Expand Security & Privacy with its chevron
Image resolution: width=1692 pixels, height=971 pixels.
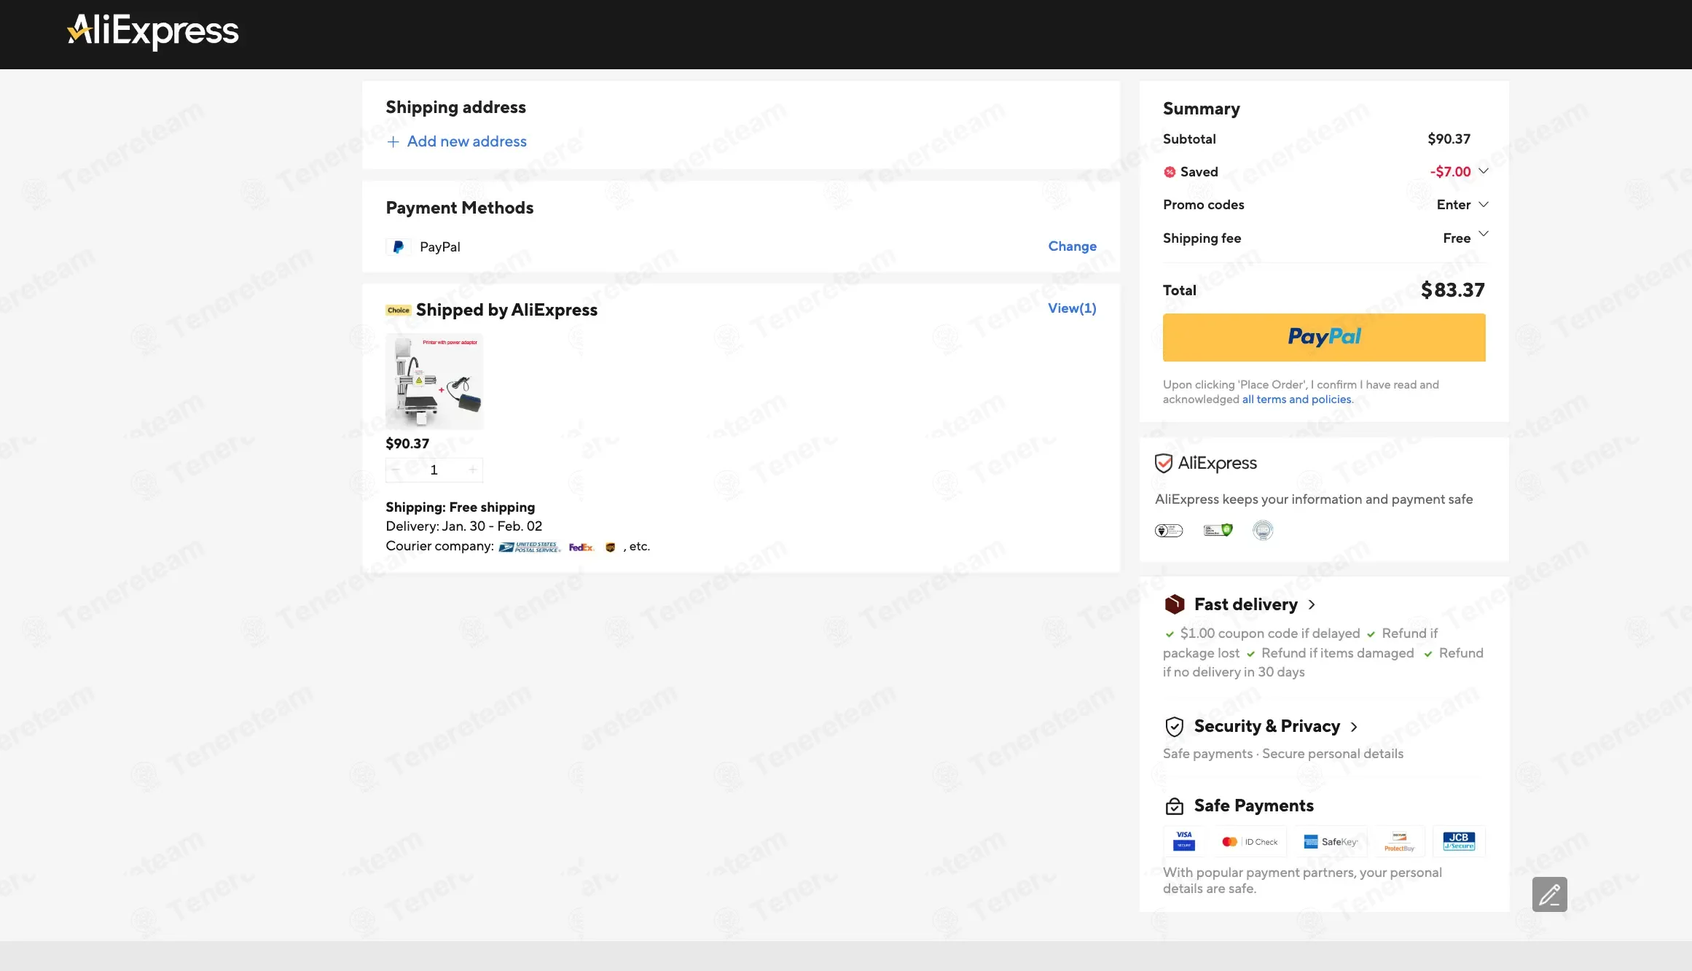(1354, 727)
